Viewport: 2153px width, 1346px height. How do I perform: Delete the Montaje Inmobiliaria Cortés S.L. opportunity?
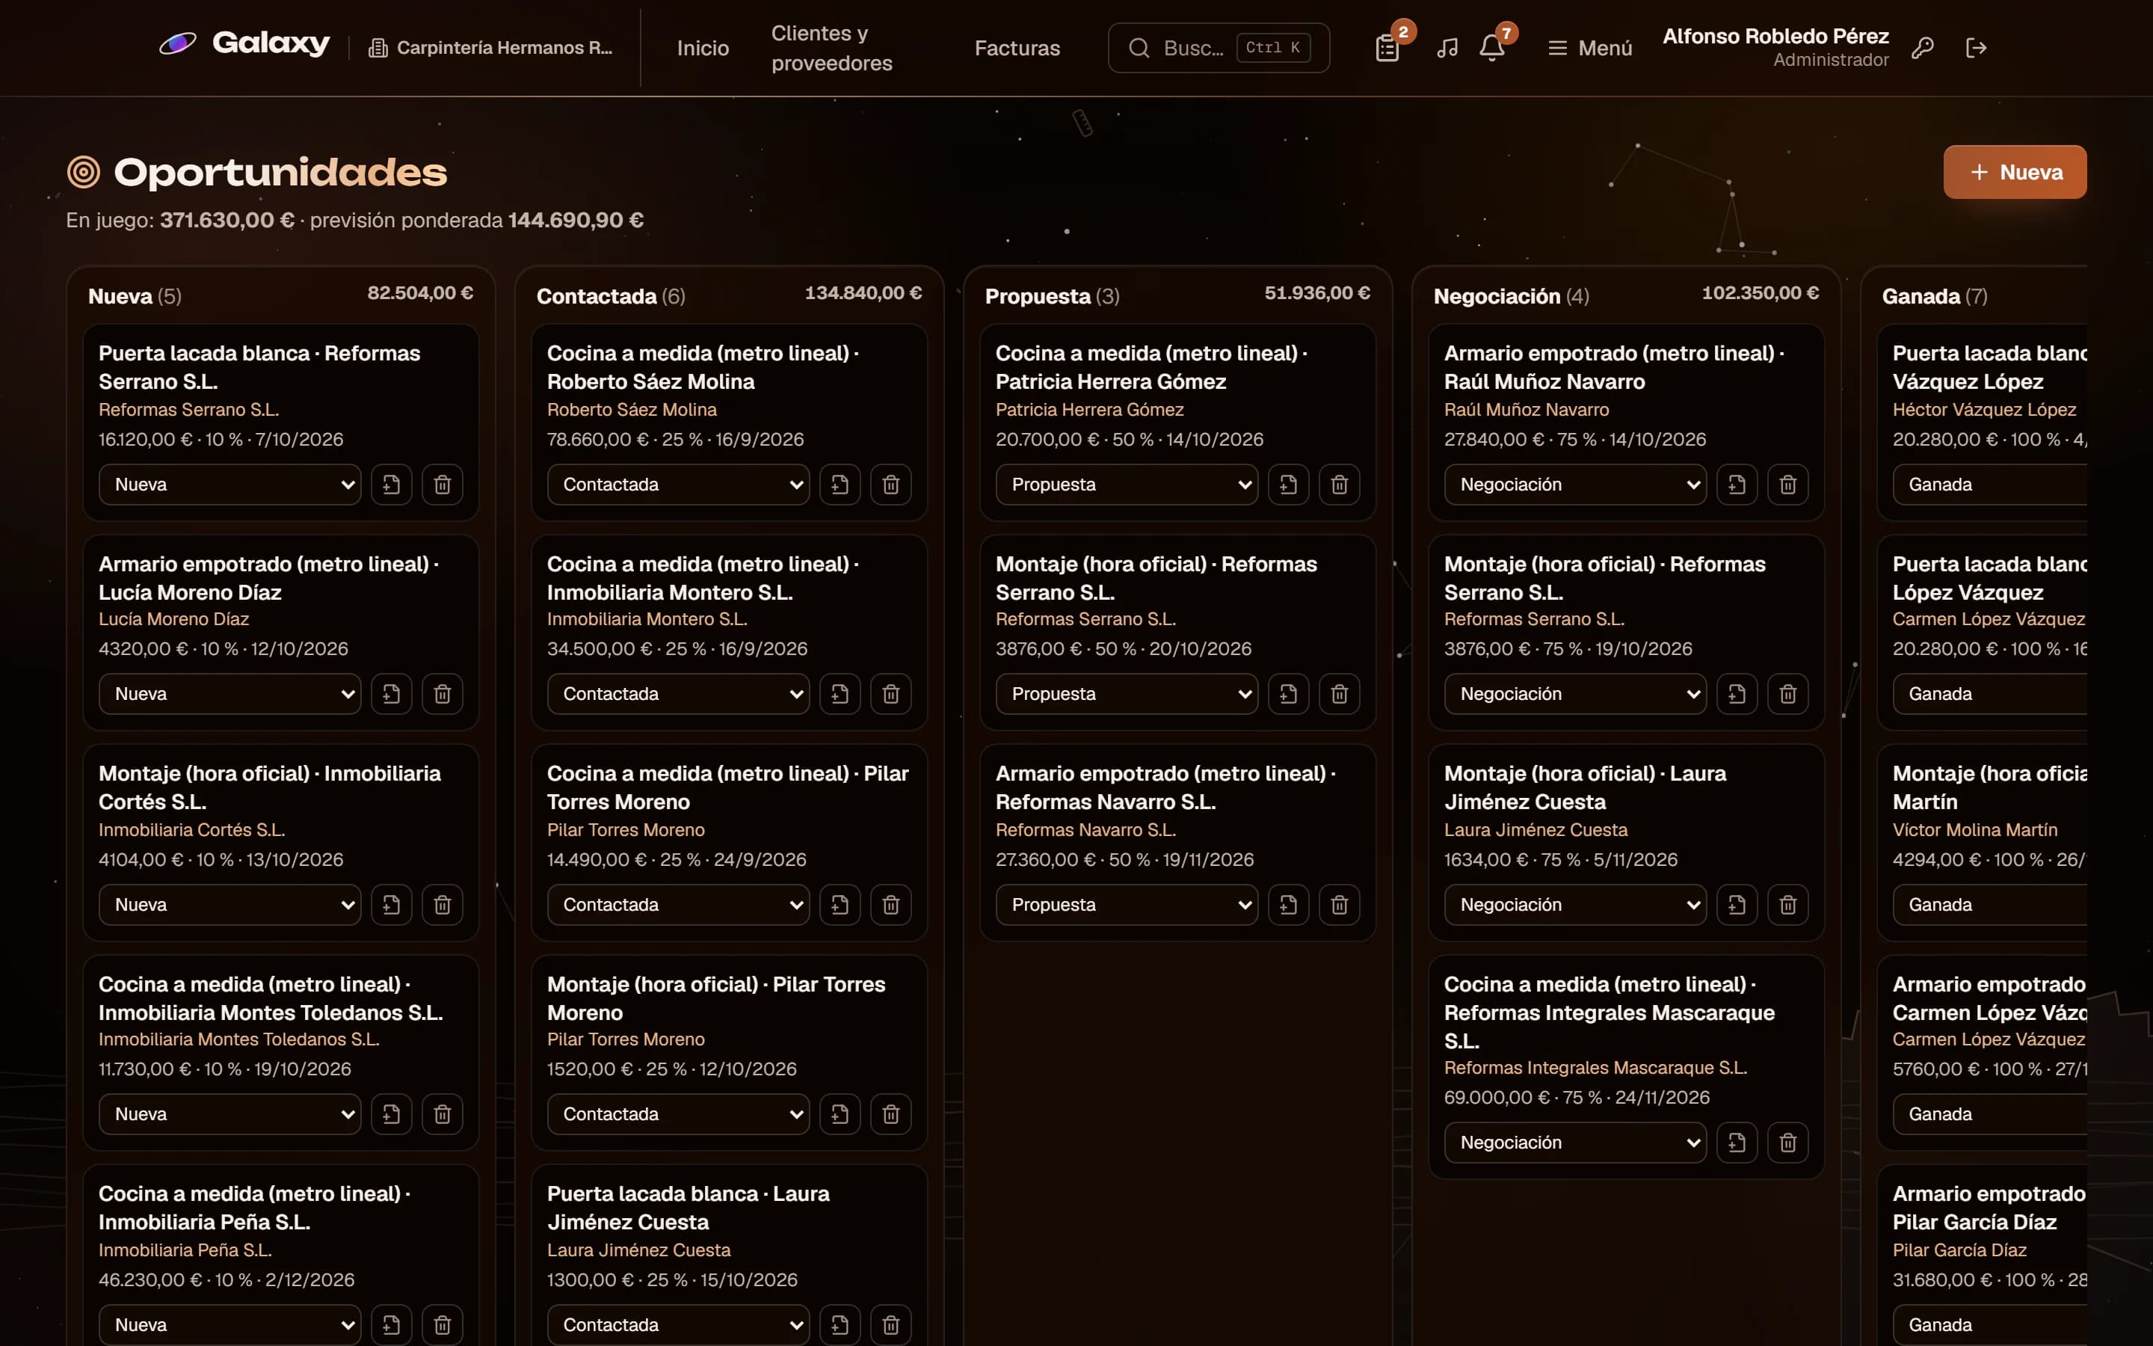pos(442,905)
